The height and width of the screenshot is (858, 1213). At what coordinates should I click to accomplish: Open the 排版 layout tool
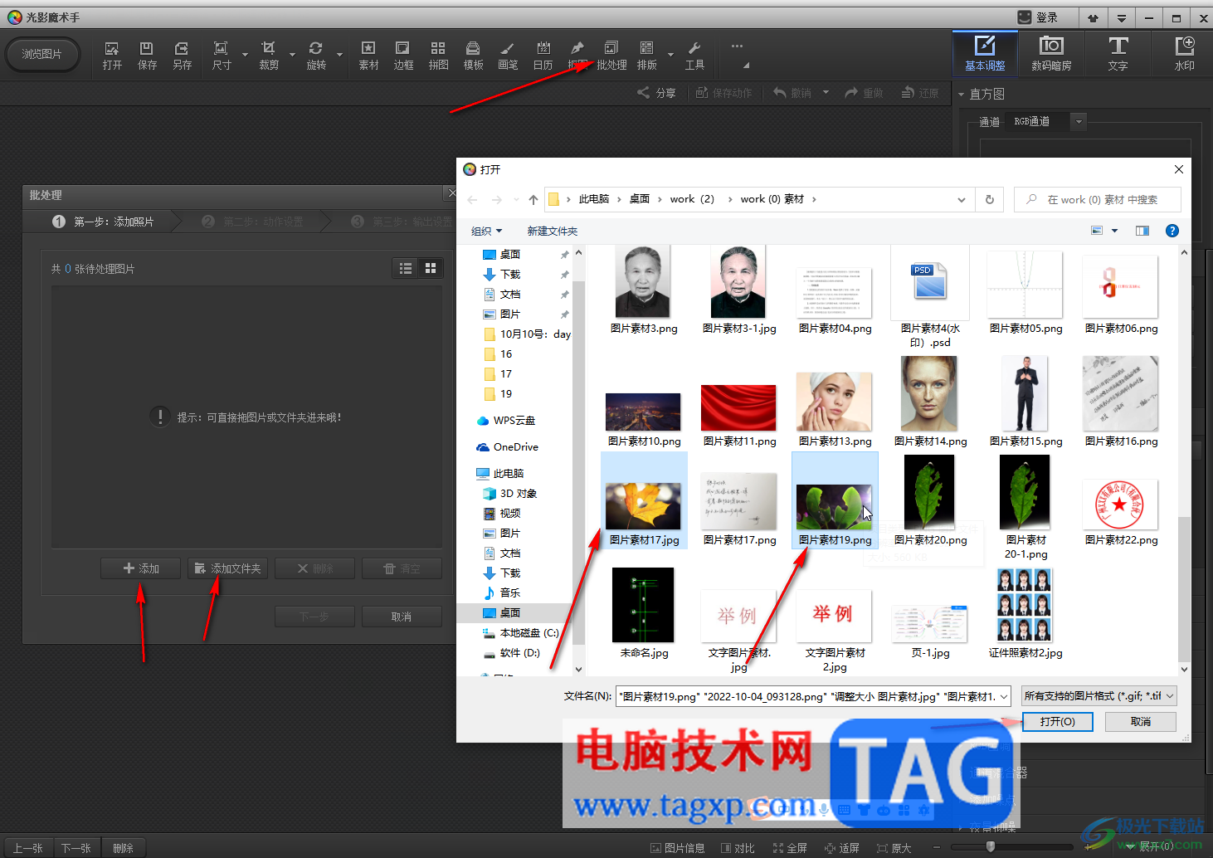pyautogui.click(x=646, y=56)
